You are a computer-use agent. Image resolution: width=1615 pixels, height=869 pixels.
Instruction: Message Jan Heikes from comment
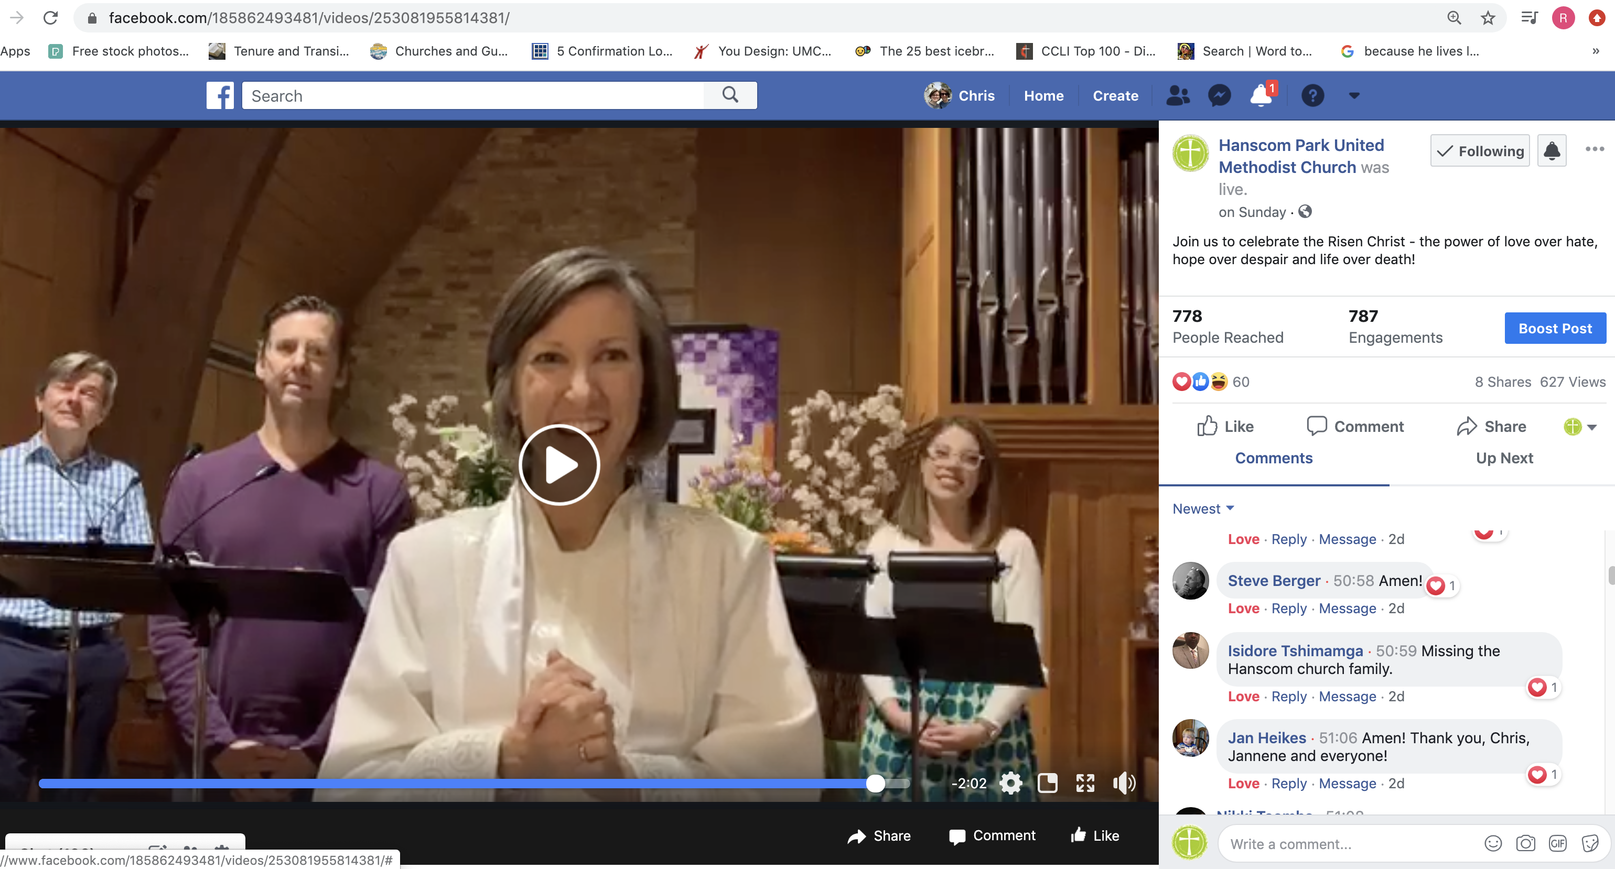point(1347,784)
